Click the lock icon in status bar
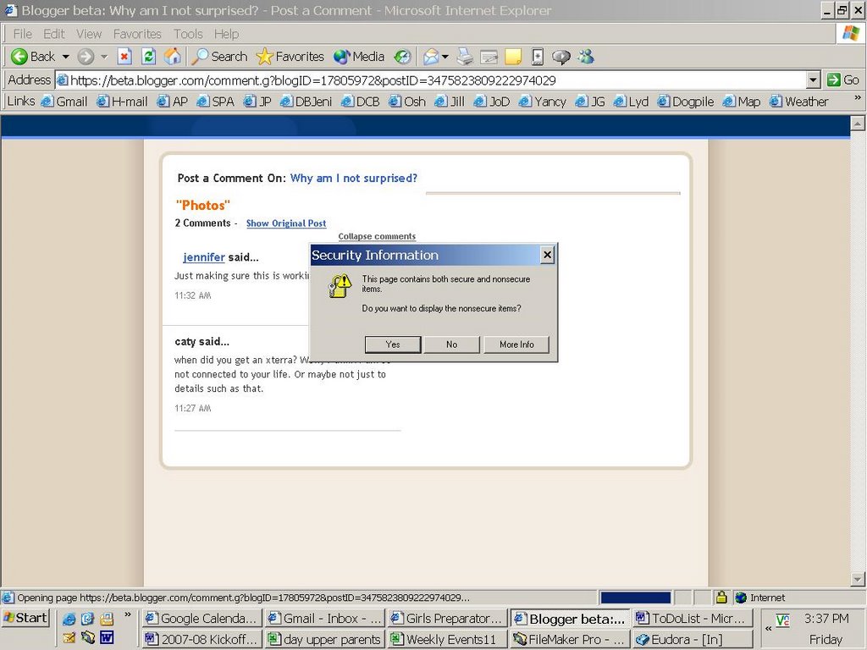The height and width of the screenshot is (650, 867). [721, 597]
